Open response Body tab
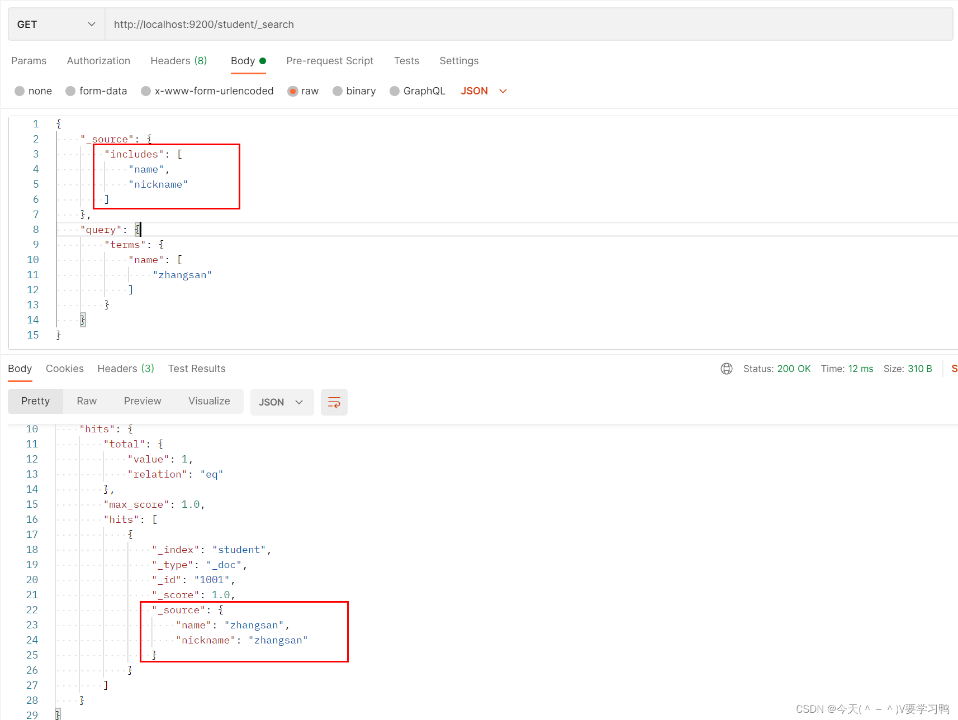 pos(20,369)
